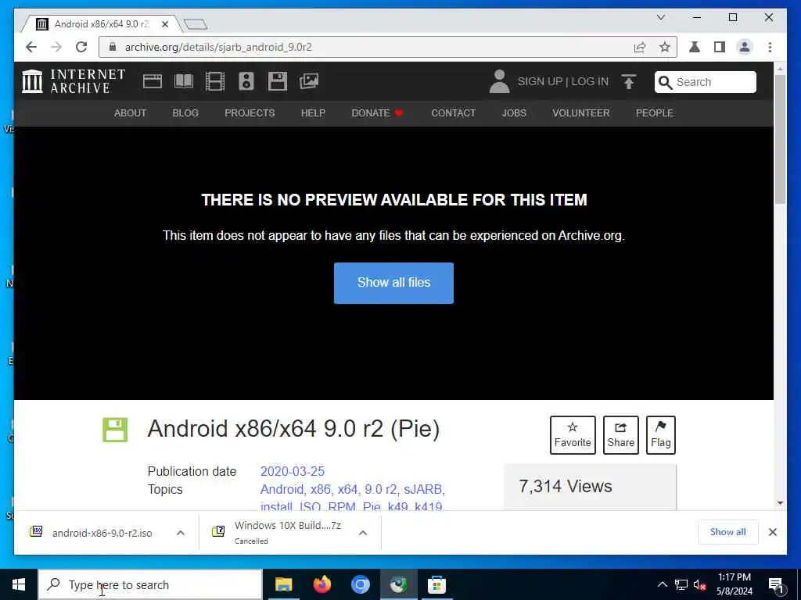The image size is (801, 600).
Task: Click the page vertical scrollbar thumb
Action: (780, 137)
